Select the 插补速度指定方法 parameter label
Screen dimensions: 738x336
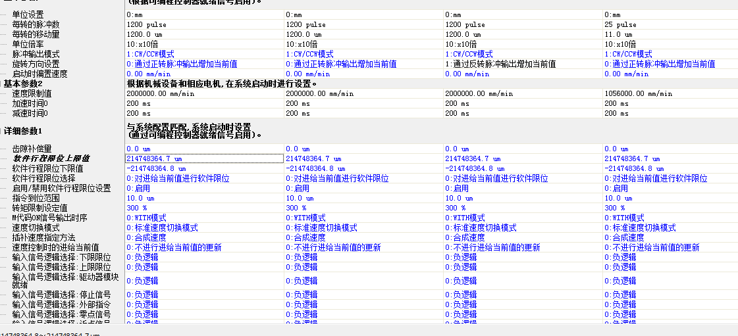click(x=43, y=237)
